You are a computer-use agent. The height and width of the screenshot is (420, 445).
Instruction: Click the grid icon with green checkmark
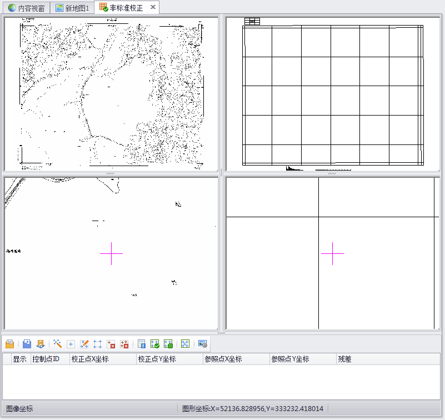pos(155,344)
